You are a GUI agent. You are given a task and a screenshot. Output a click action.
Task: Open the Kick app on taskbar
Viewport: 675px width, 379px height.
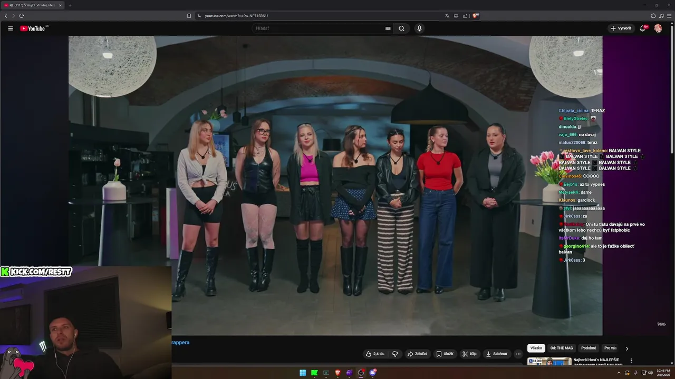(314, 373)
